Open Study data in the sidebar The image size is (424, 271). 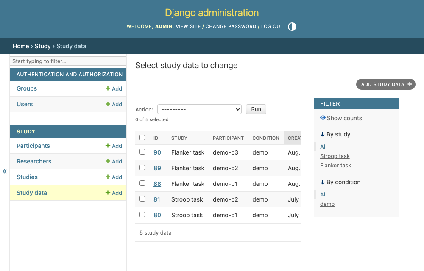32,193
